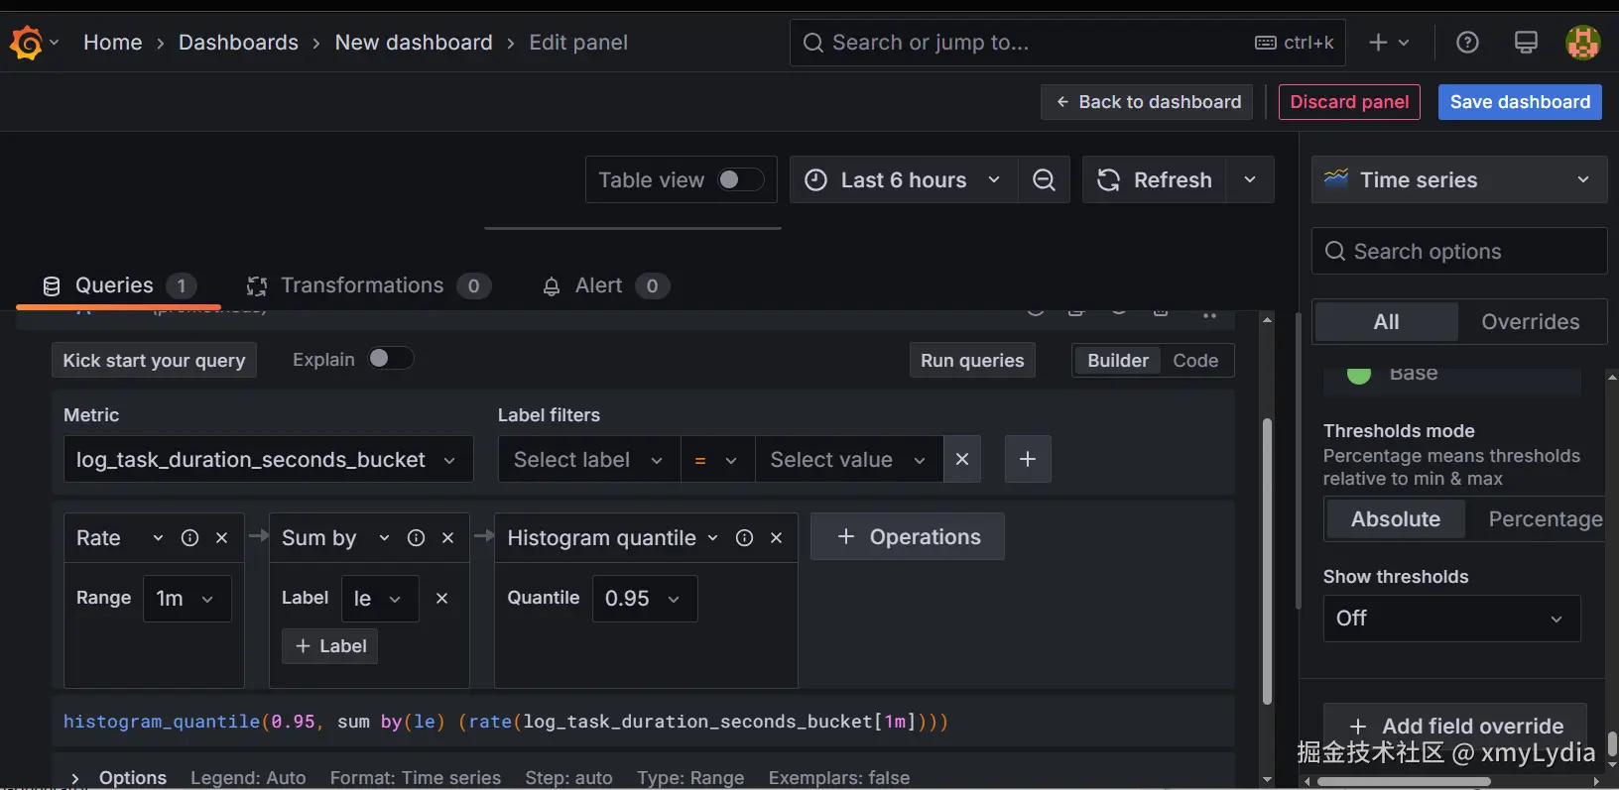Open the Quantile 0.95 dropdown
This screenshot has width=1619, height=790.
coord(645,599)
